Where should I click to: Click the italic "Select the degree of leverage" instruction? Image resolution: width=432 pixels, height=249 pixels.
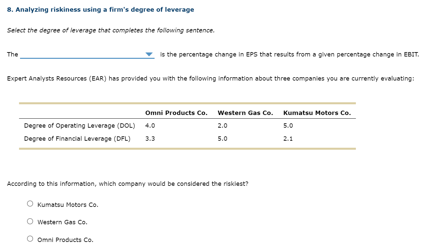[111, 30]
